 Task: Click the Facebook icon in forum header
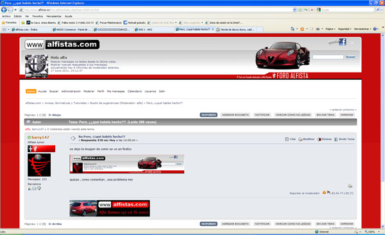[x=343, y=42]
